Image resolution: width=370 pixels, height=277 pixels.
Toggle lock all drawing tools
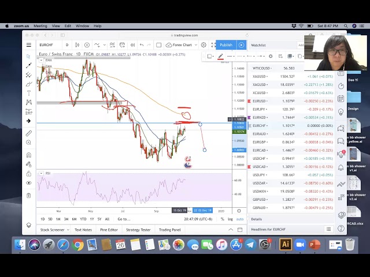[x=28, y=173]
